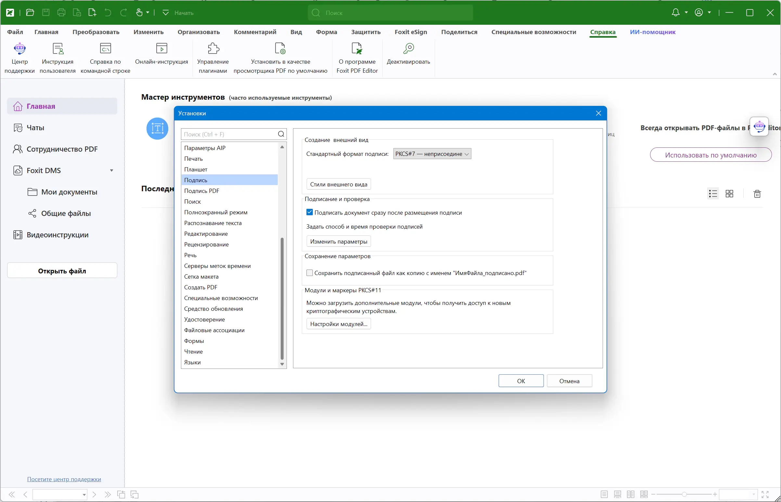This screenshot has height=502, width=781.
Task: Click the trash icon above the recent files list
Action: click(x=757, y=194)
